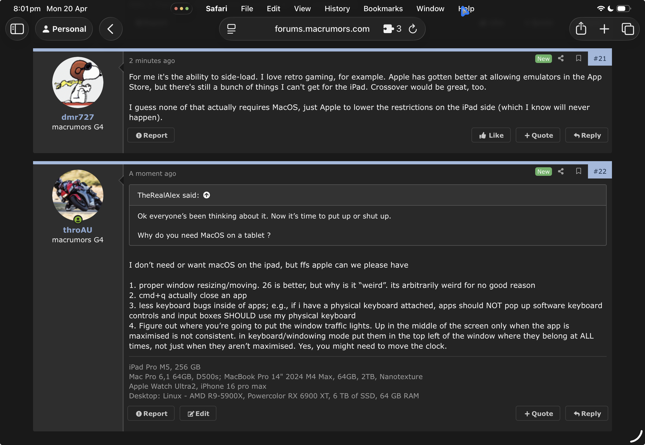Click quoted text 'Why do you need MacOS on a tablet ?'
Screen dimensions: 645x445
coord(204,235)
